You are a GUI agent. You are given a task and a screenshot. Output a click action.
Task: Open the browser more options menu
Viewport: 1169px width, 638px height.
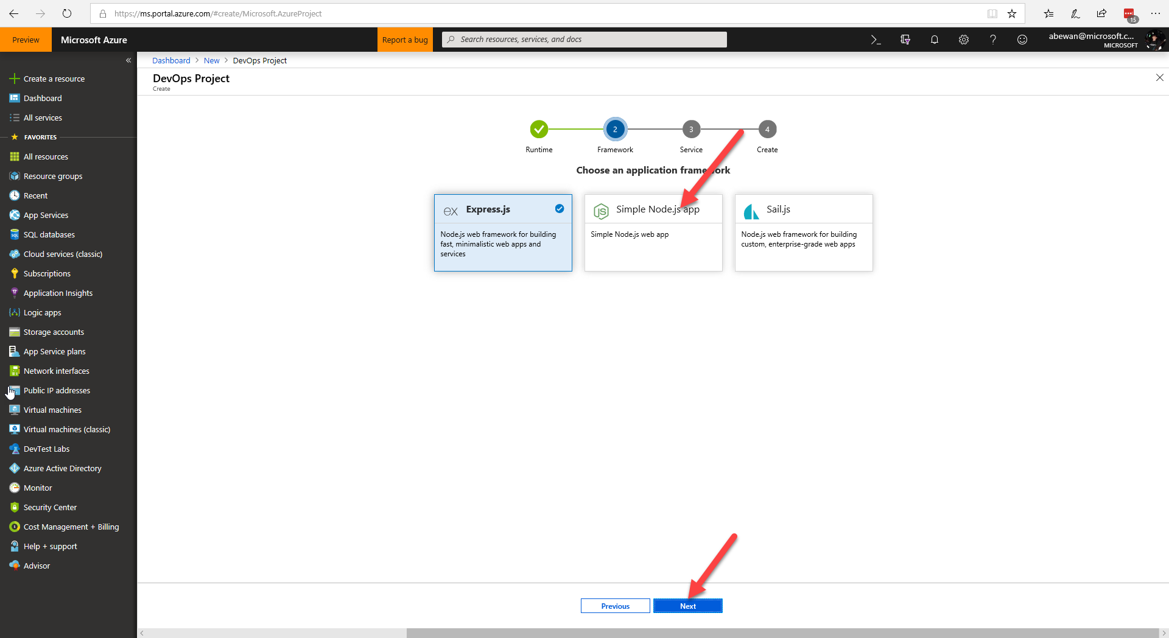coord(1155,13)
